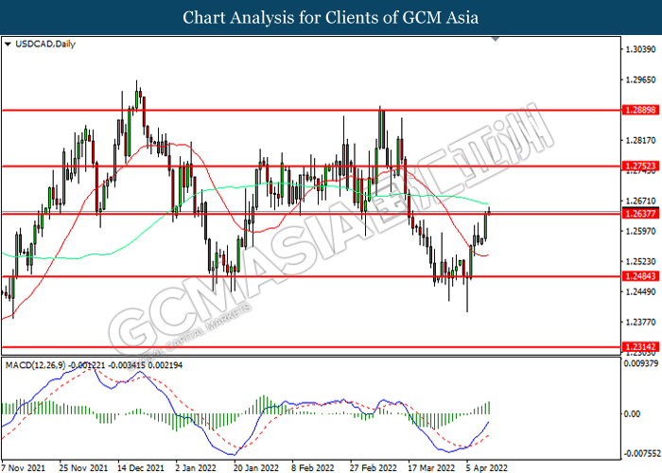Click the 1.30390 price axis value

coord(641,49)
